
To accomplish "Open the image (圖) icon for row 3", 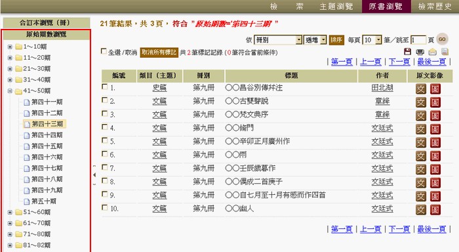I will click(435, 115).
